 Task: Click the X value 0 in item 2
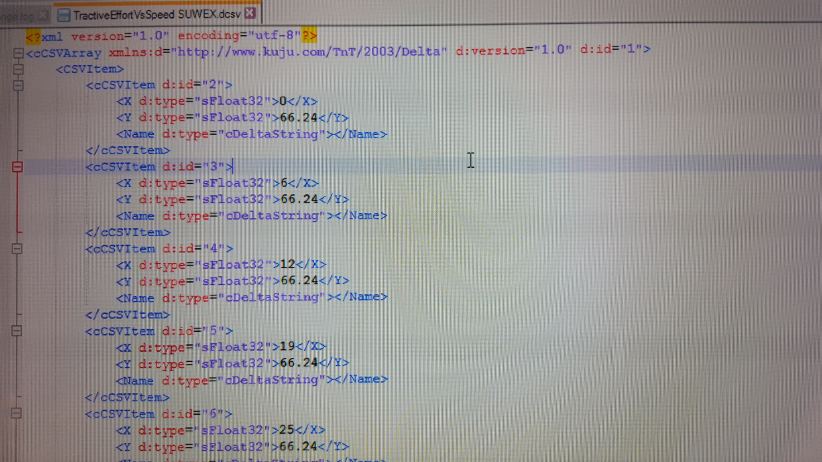283,101
